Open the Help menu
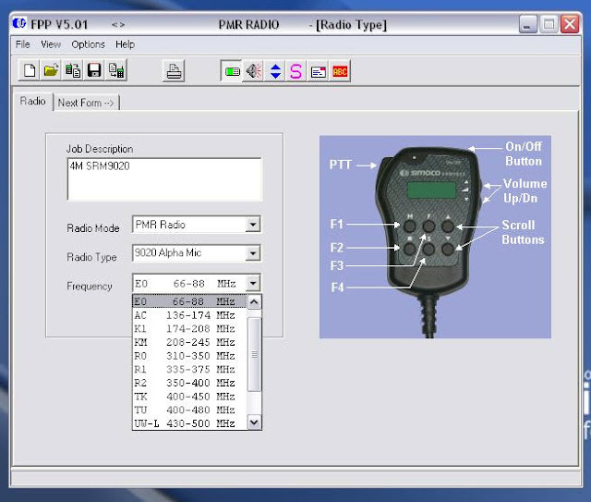Viewport: 591px width, 502px height. [126, 44]
